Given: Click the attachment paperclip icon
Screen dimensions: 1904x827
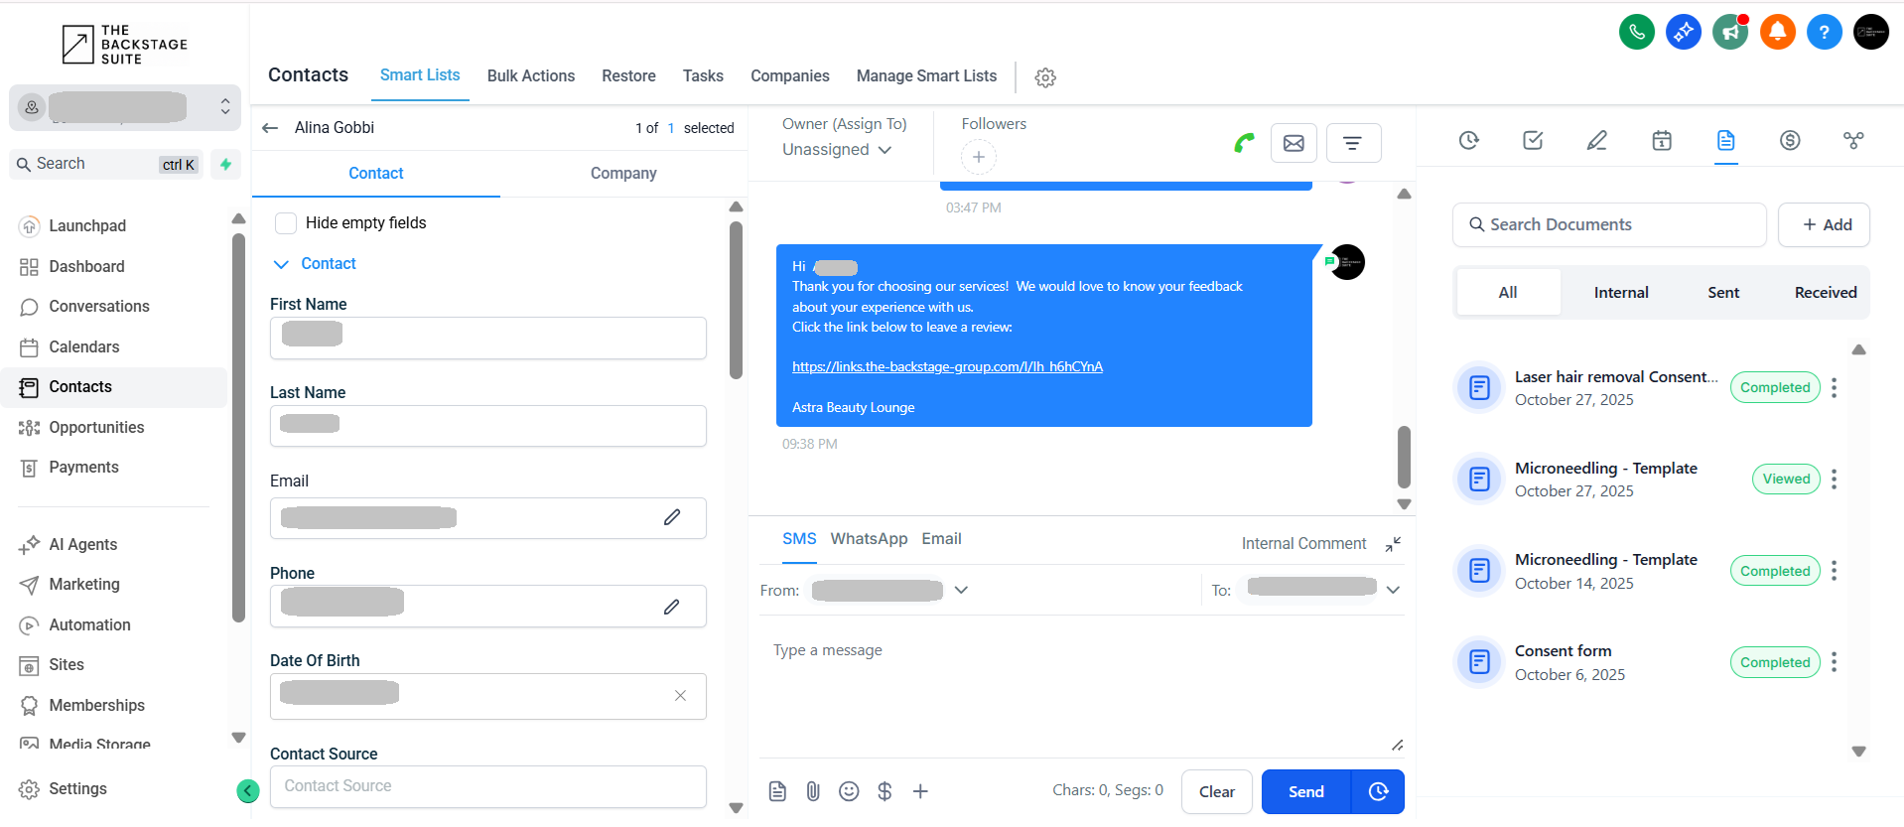Looking at the screenshot, I should pyautogui.click(x=812, y=791).
